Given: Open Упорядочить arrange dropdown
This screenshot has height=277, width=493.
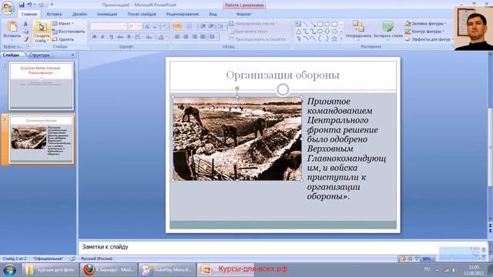Looking at the screenshot, I should click(x=358, y=30).
